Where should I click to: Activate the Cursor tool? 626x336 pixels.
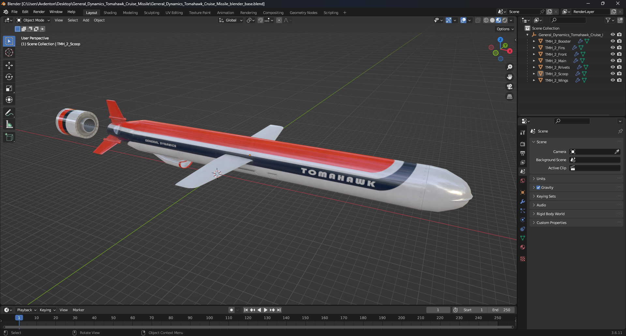tap(9, 52)
